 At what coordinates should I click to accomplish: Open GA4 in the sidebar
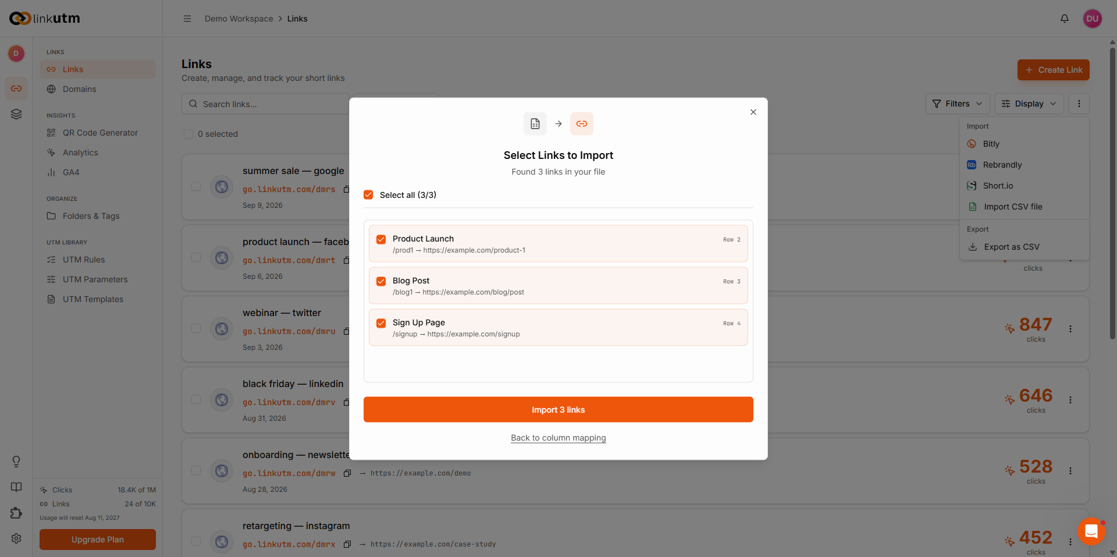coord(98,172)
